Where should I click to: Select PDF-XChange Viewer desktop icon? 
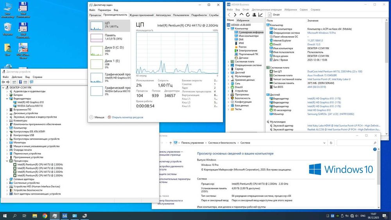pos(23,51)
